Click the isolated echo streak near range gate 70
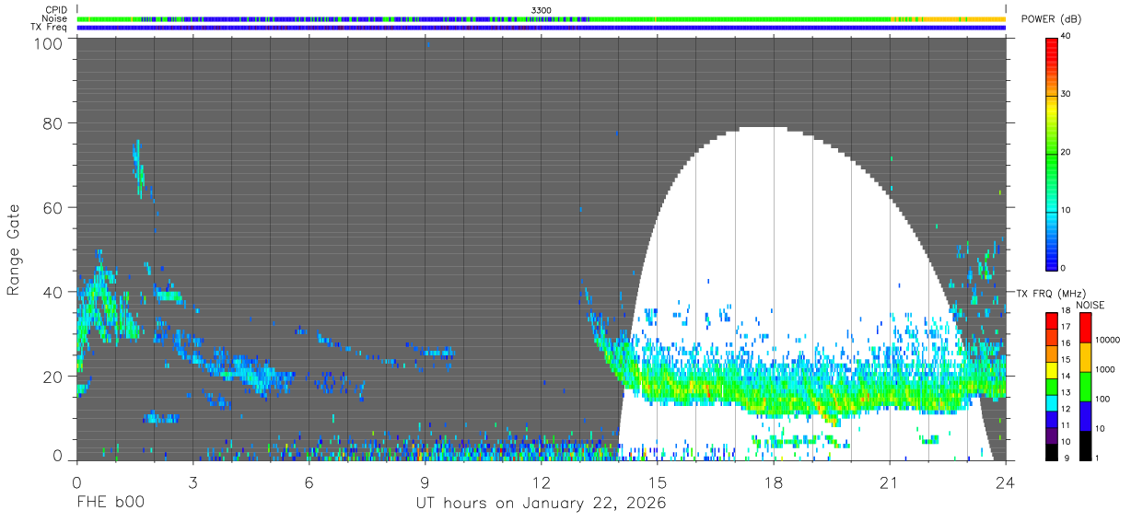This screenshot has height=522, width=1131. point(138,168)
